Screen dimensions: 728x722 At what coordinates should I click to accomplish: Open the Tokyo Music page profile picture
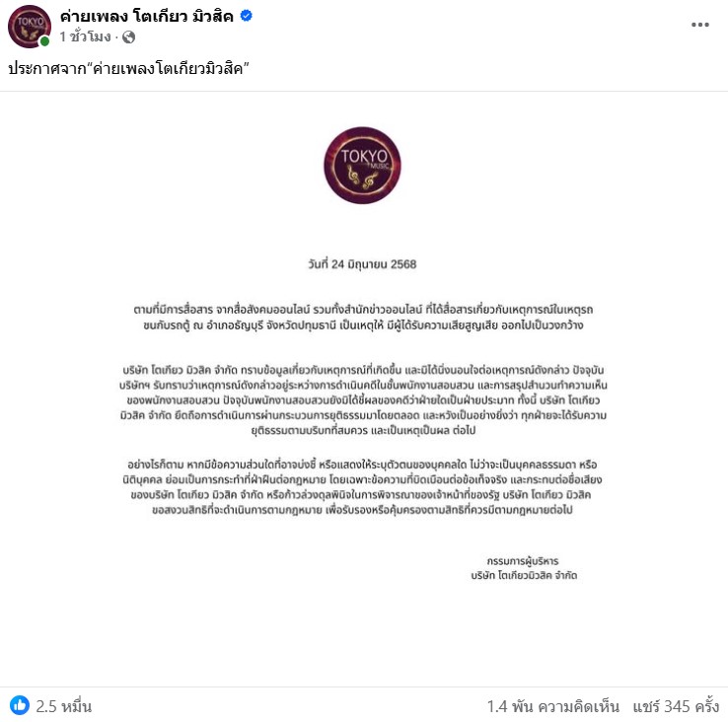30,27
